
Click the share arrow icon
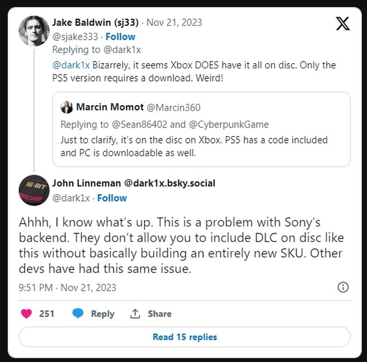(135, 314)
